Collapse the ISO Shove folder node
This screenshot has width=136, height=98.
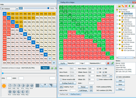(x=117, y=36)
